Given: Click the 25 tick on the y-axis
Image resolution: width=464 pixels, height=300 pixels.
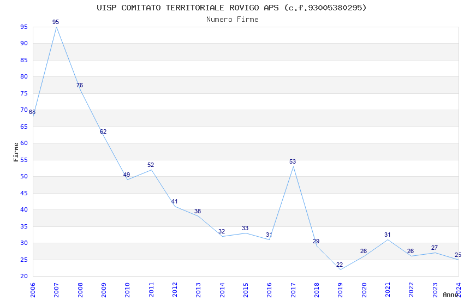Looking at the screenshot, I should coord(24,260).
